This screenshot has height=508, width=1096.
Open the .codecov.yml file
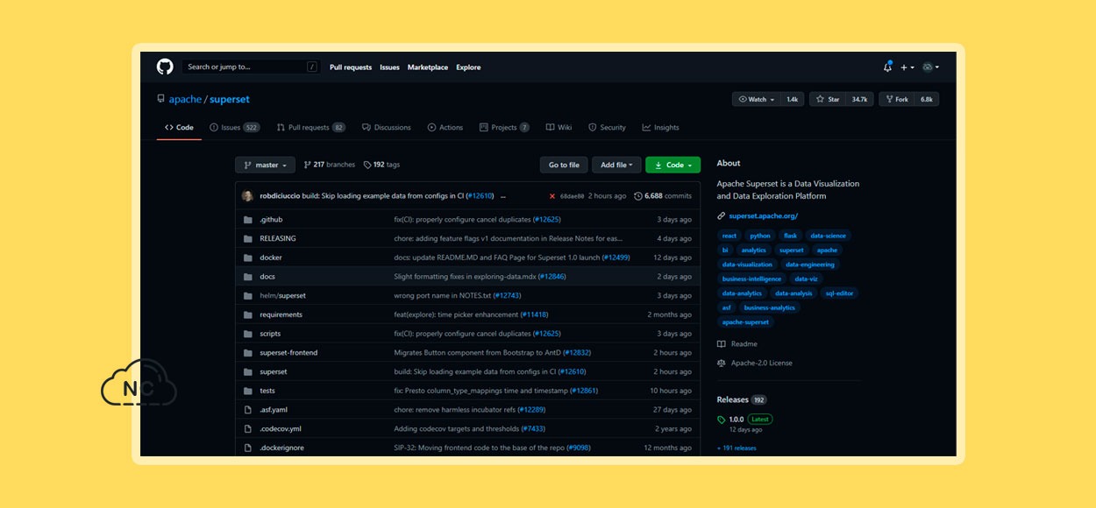[x=281, y=429]
